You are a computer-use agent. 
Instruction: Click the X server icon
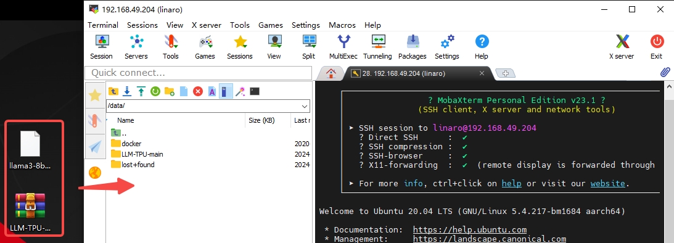point(622,47)
